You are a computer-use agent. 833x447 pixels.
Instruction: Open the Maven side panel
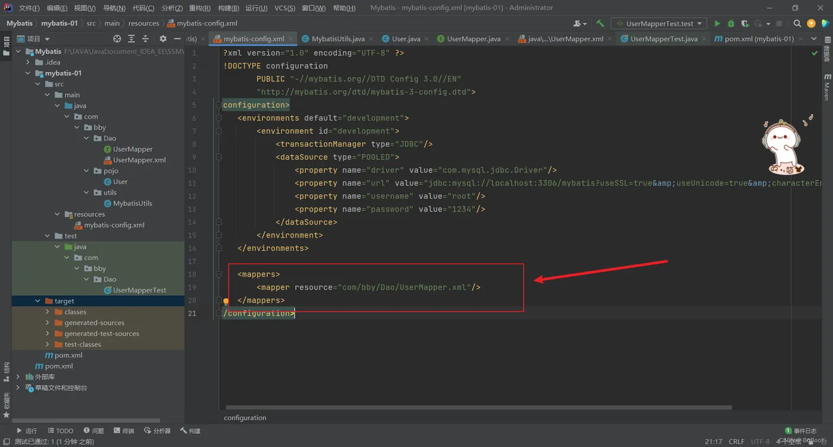tap(827, 86)
